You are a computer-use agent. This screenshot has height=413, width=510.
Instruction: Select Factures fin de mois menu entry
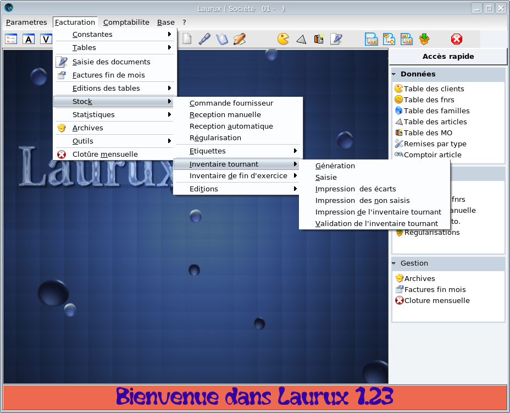click(x=114, y=75)
